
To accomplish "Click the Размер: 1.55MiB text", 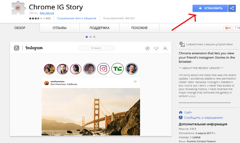I will point(190,137).
